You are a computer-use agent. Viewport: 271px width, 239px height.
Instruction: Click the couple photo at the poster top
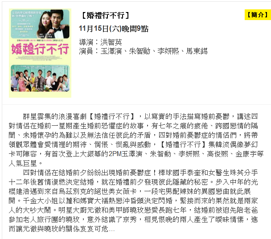pyautogui.click(x=40, y=24)
